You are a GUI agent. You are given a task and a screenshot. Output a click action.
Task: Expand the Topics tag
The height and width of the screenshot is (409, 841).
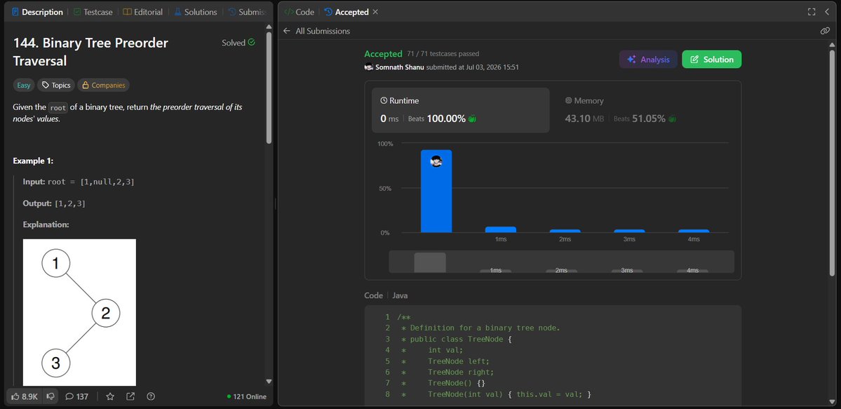[x=56, y=85]
